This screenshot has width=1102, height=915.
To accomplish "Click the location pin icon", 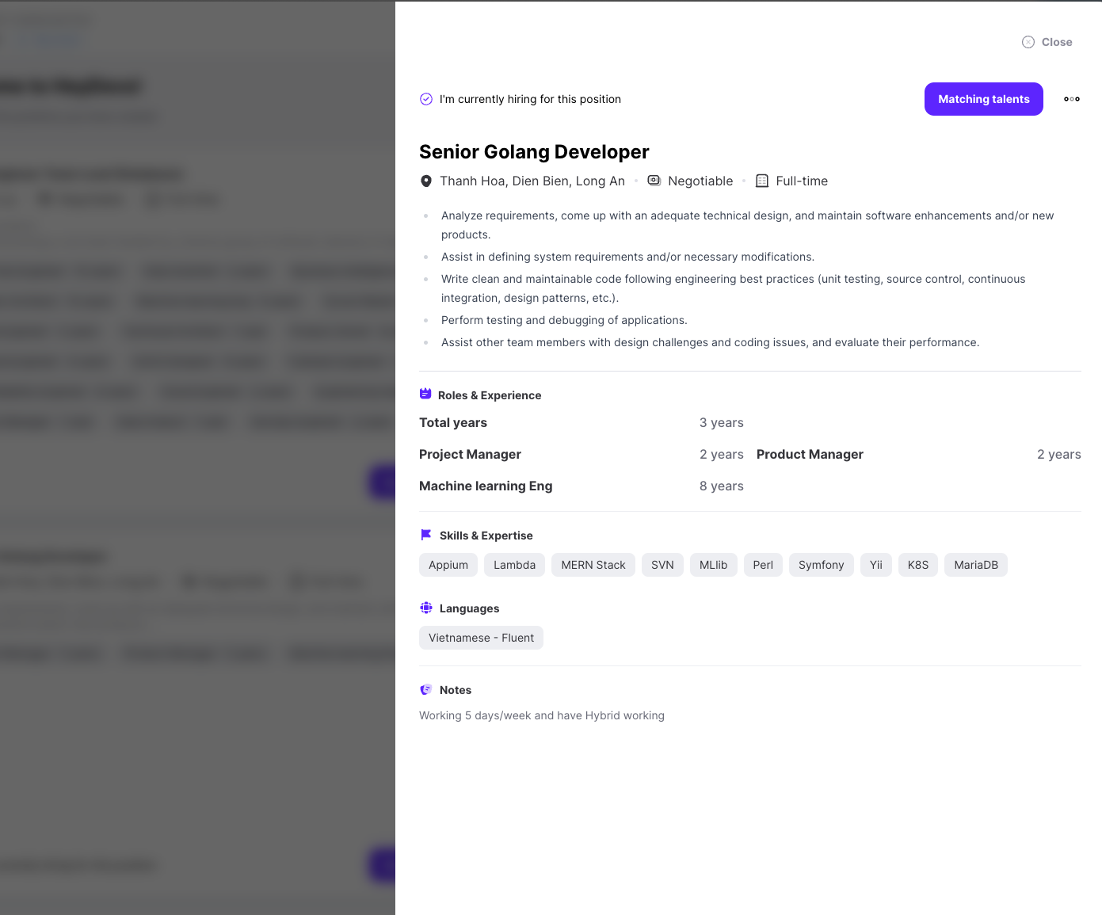I will [426, 181].
